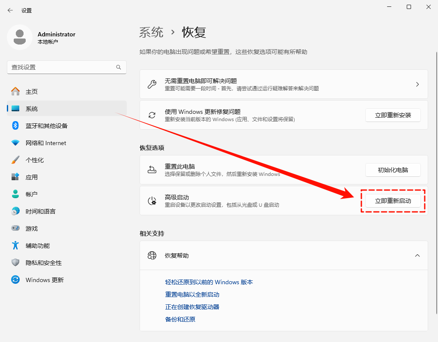Go back using the arrow icon
The image size is (438, 342).
9,10
